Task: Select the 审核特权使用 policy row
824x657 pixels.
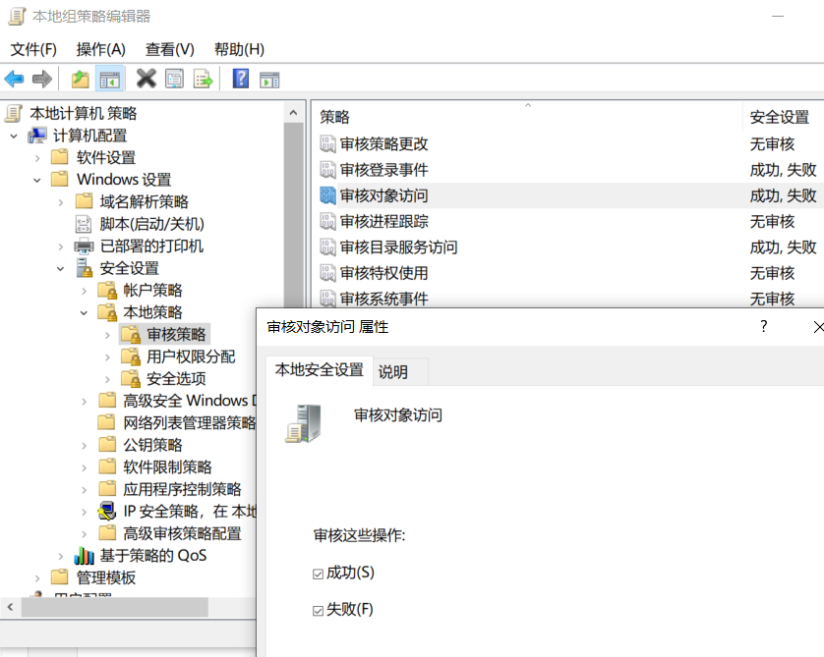Action: coord(569,272)
